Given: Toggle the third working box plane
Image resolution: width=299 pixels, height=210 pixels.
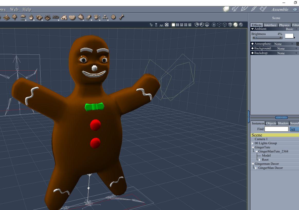Looking at the screenshot, I should pos(207,25).
